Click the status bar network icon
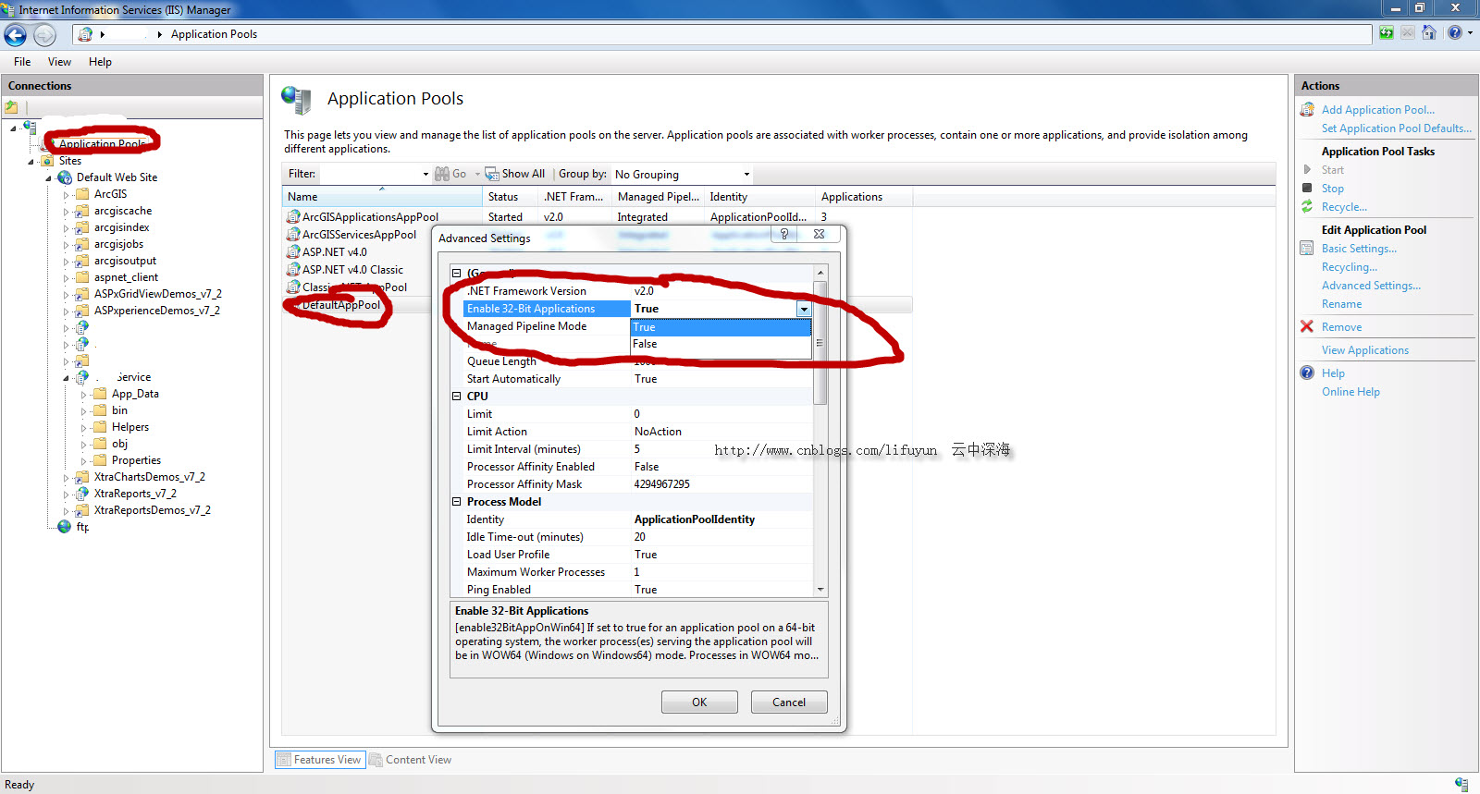 click(x=1461, y=785)
